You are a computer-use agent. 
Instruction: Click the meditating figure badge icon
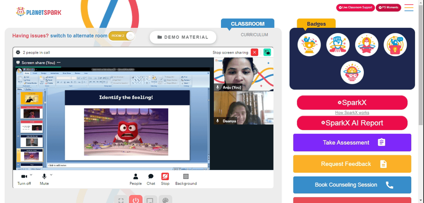coord(366,45)
